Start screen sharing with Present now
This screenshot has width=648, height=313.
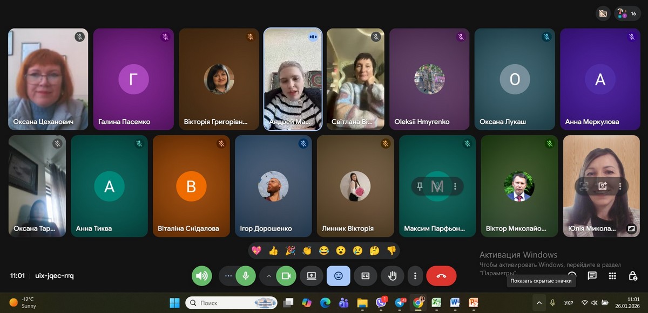coord(311,276)
